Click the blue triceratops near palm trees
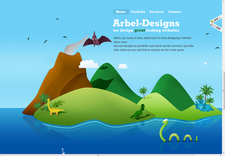This screenshot has height=156, width=225. [x=204, y=106]
